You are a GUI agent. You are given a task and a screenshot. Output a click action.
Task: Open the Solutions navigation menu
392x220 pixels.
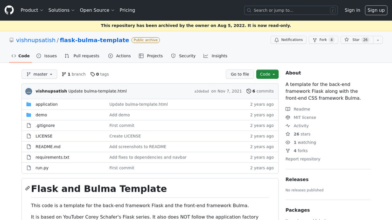[x=61, y=10]
